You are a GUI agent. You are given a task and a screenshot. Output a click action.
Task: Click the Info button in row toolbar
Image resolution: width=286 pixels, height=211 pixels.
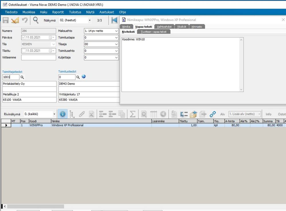(x=269, y=114)
